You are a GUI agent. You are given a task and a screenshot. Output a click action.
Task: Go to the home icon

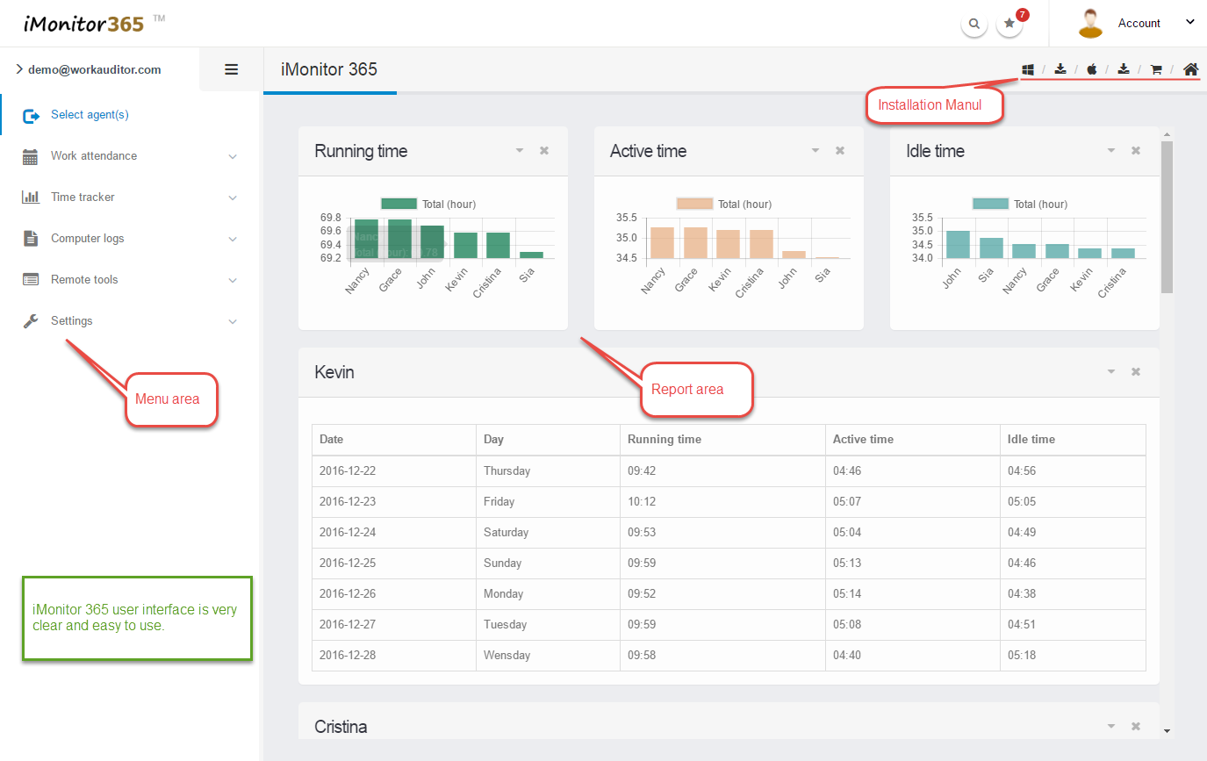[1190, 69]
